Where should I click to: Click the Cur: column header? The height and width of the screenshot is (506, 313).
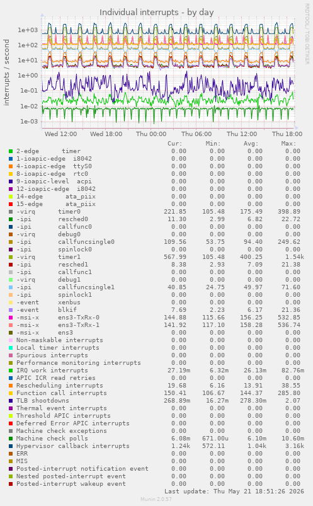pyautogui.click(x=175, y=144)
